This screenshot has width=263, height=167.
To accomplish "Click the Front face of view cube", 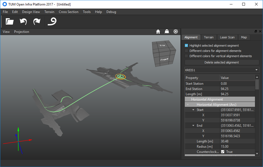I will [164, 59].
